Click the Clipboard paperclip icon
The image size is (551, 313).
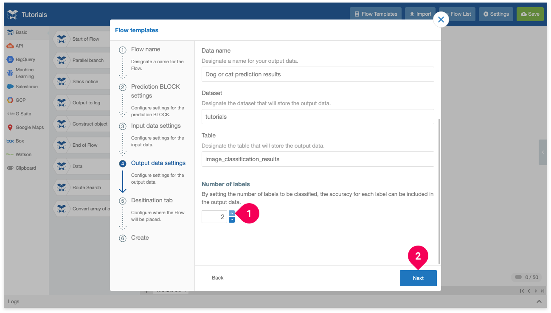tap(10, 168)
